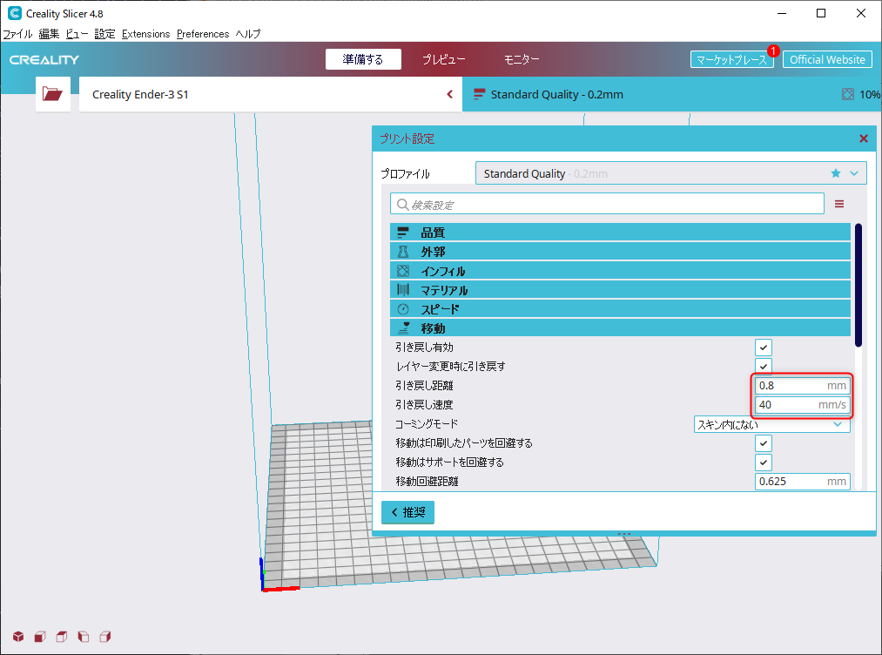Click the infill percentage icon near 10%
The image size is (882, 655).
click(x=848, y=95)
